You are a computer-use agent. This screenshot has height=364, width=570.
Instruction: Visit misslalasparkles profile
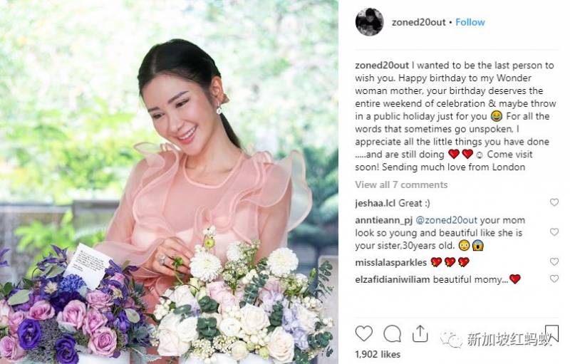pyautogui.click(x=390, y=262)
